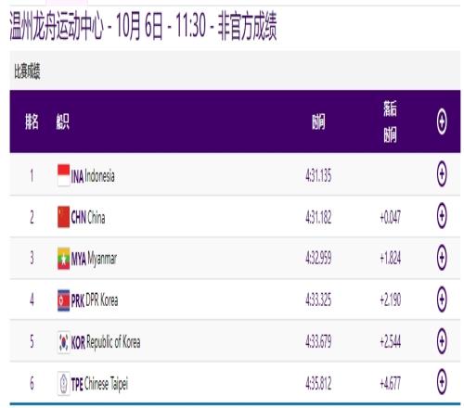Open the CHN China team link
Image resolution: width=464 pixels, height=408 pixels.
(x=88, y=217)
